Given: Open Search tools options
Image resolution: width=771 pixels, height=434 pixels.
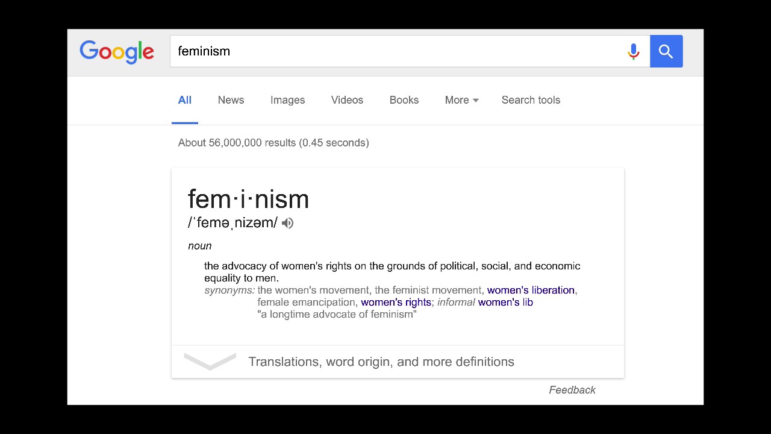Looking at the screenshot, I should point(531,100).
